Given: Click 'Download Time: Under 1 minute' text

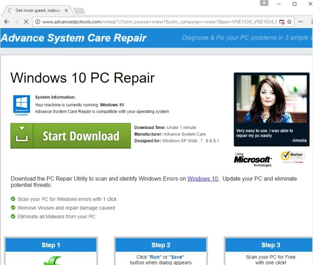Looking at the screenshot, I should tap(165, 128).
